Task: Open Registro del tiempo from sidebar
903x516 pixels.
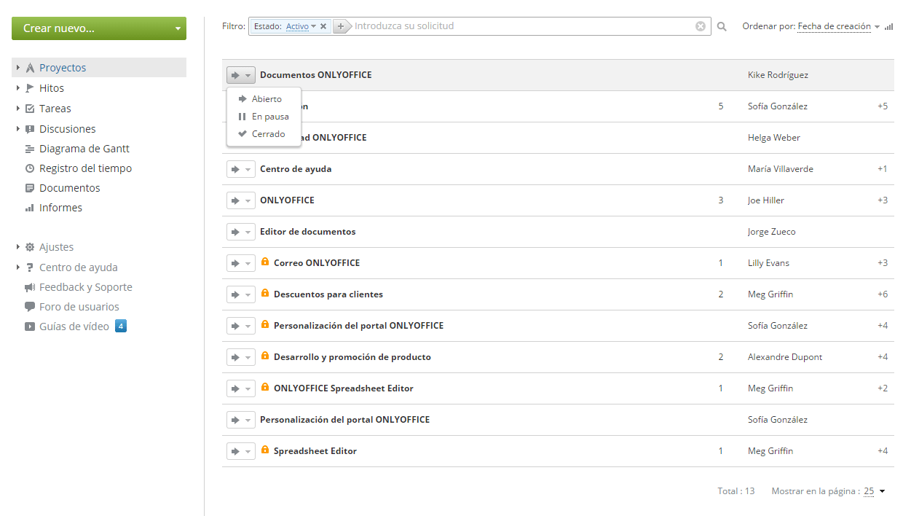Action: (x=86, y=168)
